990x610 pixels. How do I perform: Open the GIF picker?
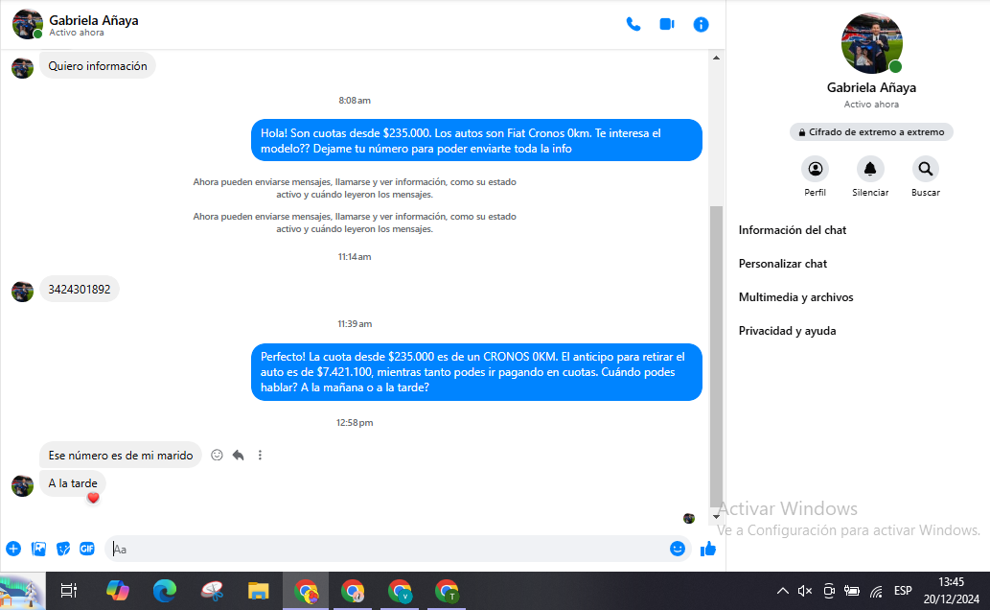point(87,549)
